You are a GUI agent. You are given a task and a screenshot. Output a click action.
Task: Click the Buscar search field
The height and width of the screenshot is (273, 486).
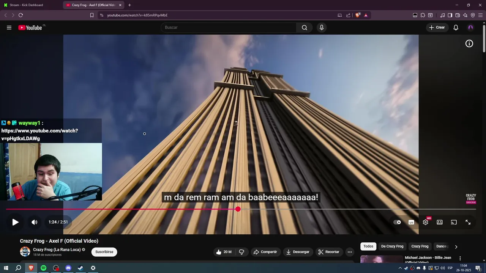(229, 27)
